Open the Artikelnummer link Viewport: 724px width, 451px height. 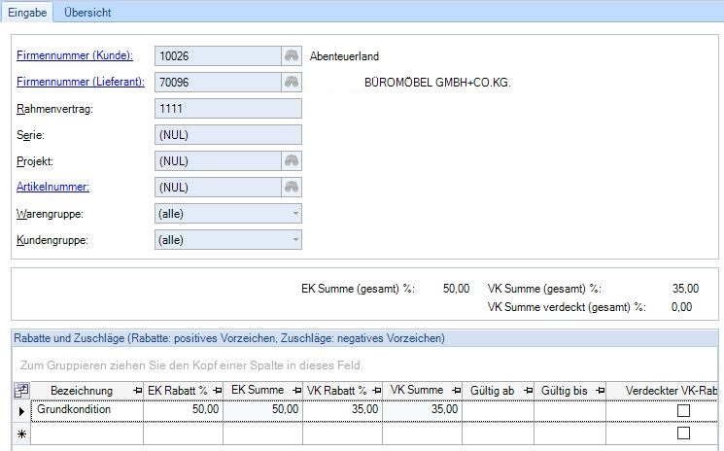coord(54,188)
